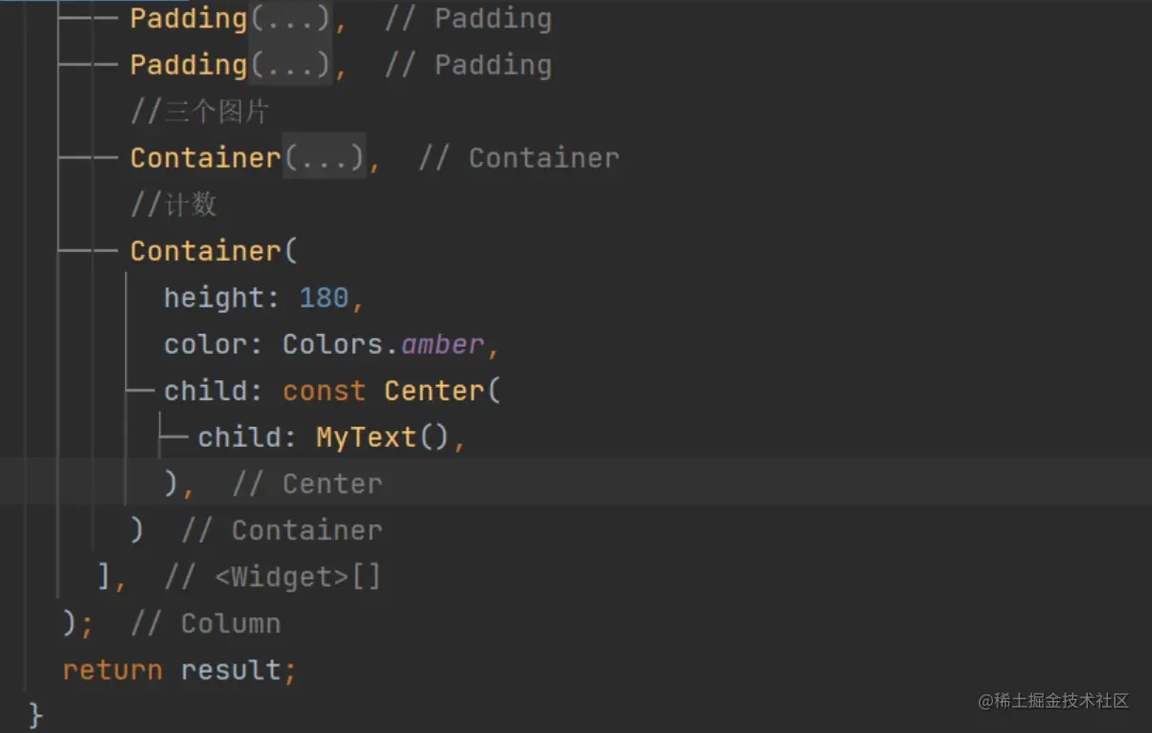Click the // <Widget>[] closing hint
This screenshot has height=733, width=1152.
pyautogui.click(x=273, y=577)
